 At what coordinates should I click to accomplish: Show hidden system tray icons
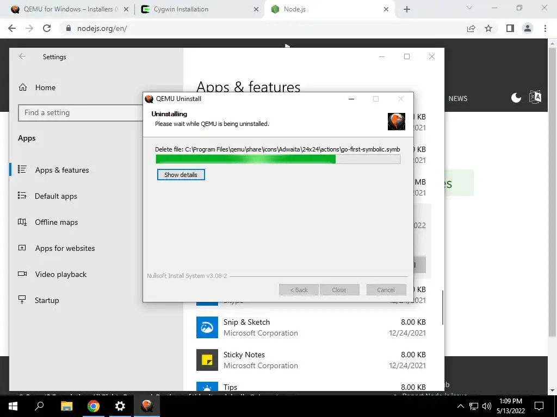(460, 406)
